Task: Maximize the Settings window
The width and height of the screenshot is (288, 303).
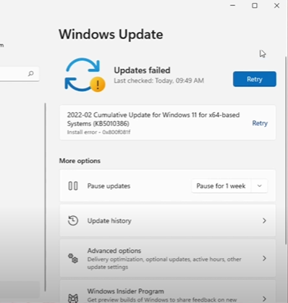Action: (255, 5)
